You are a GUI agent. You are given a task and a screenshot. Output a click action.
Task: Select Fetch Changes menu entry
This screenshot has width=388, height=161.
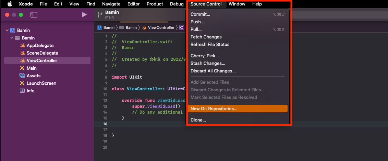point(238,37)
